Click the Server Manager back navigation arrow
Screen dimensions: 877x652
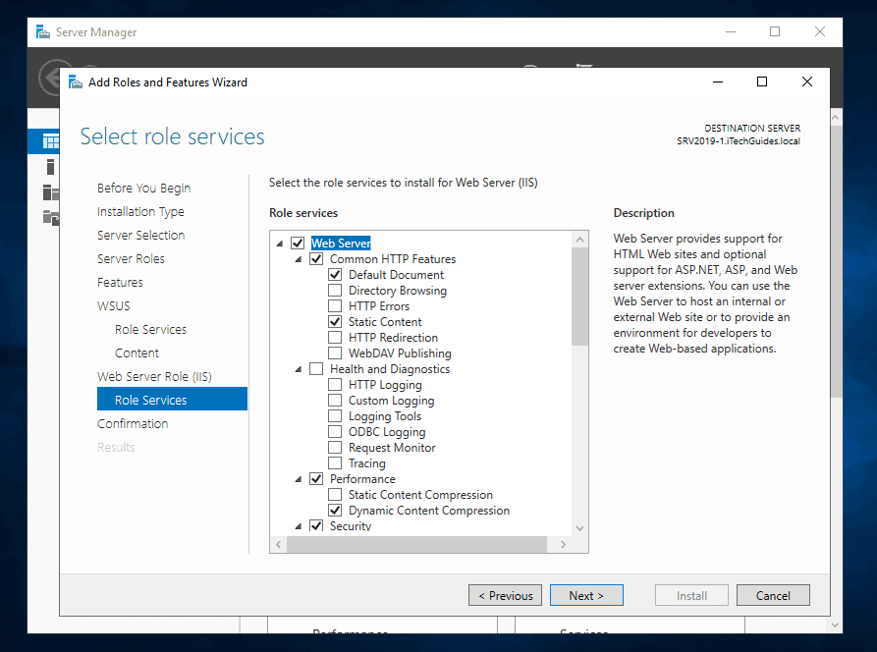click(51, 78)
